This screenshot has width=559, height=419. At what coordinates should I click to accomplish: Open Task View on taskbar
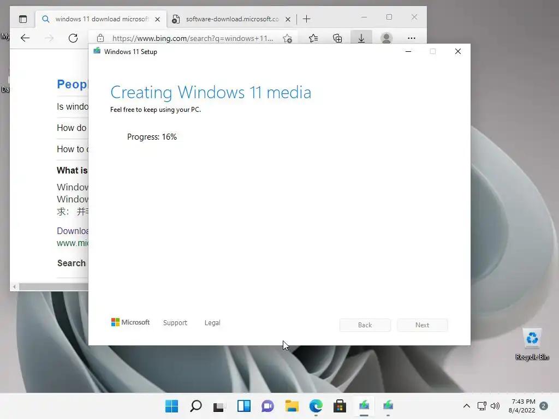pos(219,406)
